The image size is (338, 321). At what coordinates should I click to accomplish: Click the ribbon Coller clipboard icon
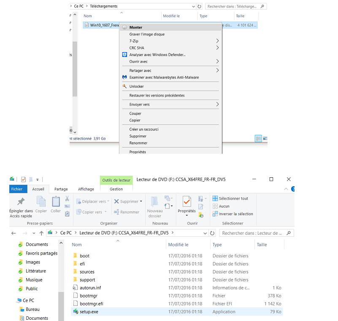56,202
